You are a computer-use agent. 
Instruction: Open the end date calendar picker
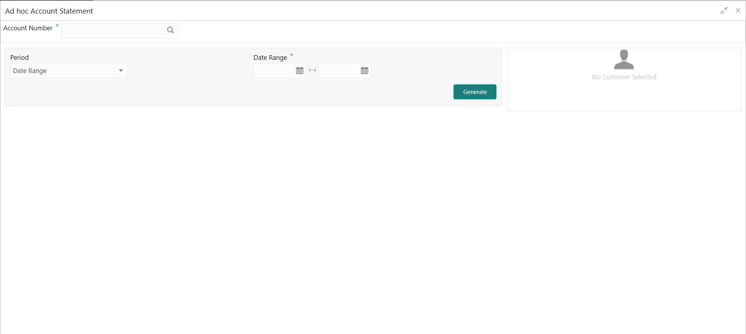(x=364, y=71)
